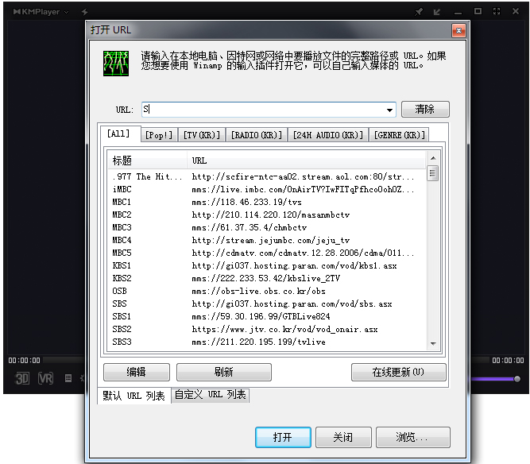Select the KBS1 list entry

(267, 265)
